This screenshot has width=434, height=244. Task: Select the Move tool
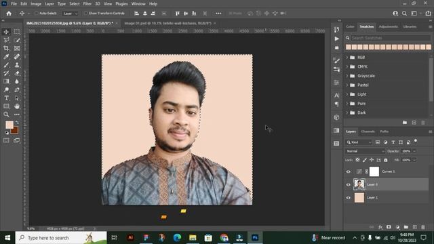click(x=6, y=32)
